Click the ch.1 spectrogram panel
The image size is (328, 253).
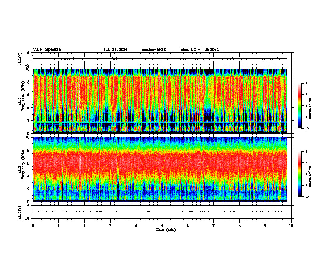[160, 101]
